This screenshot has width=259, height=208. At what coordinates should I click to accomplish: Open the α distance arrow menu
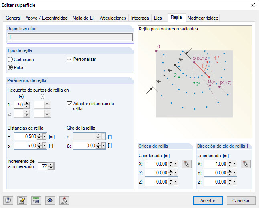click(44, 146)
